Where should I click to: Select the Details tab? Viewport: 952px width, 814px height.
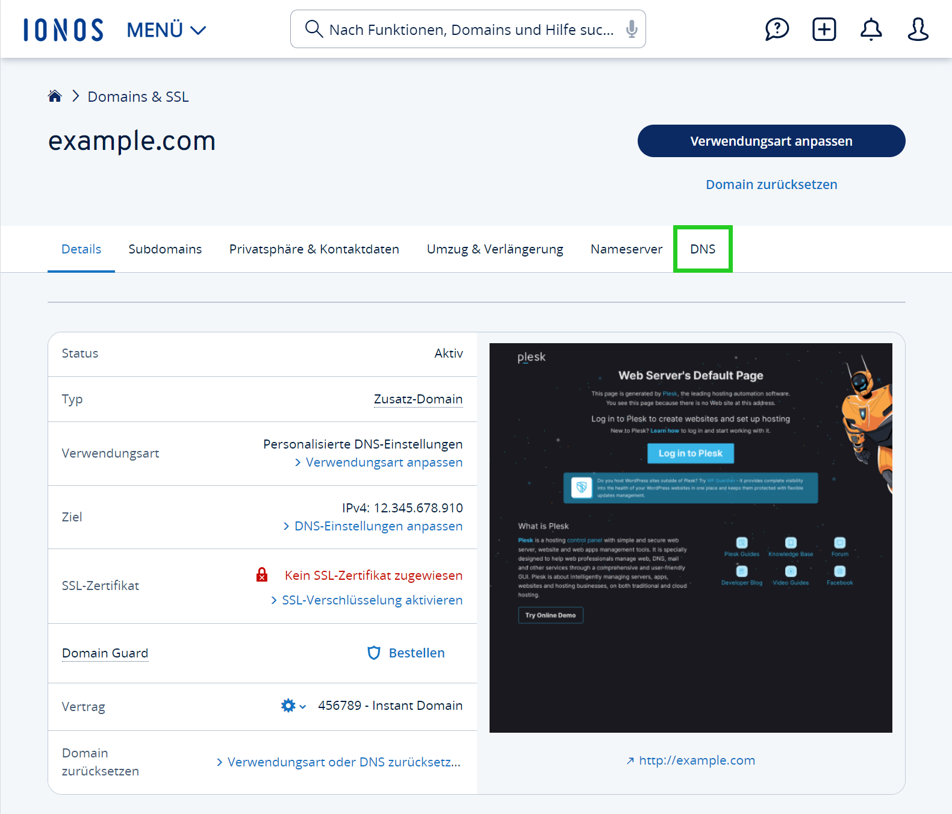coord(81,249)
